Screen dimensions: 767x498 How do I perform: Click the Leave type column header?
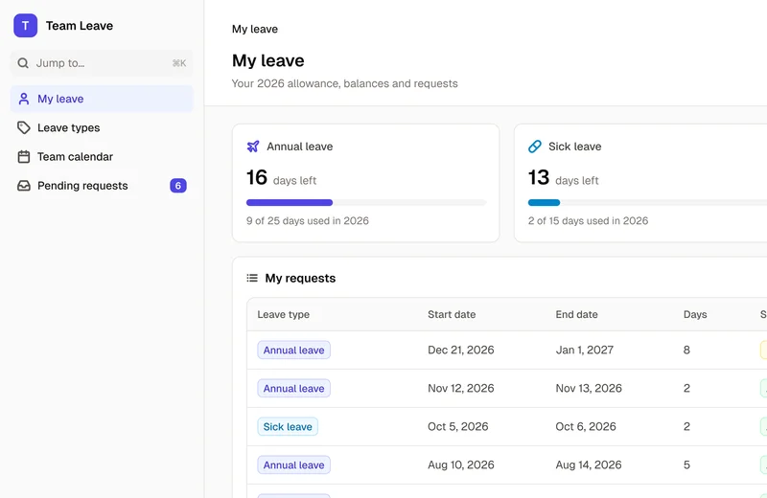283,314
